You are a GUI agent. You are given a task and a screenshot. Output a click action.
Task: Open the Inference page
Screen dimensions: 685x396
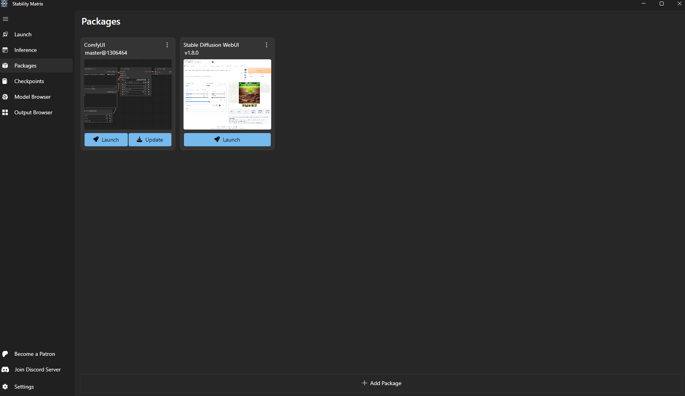tap(37, 50)
